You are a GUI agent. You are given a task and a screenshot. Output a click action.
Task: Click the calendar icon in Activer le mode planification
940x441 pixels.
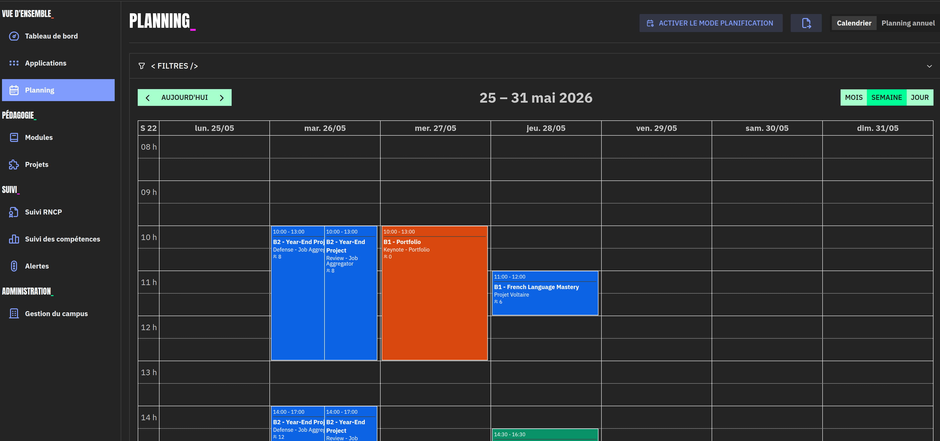[650, 23]
